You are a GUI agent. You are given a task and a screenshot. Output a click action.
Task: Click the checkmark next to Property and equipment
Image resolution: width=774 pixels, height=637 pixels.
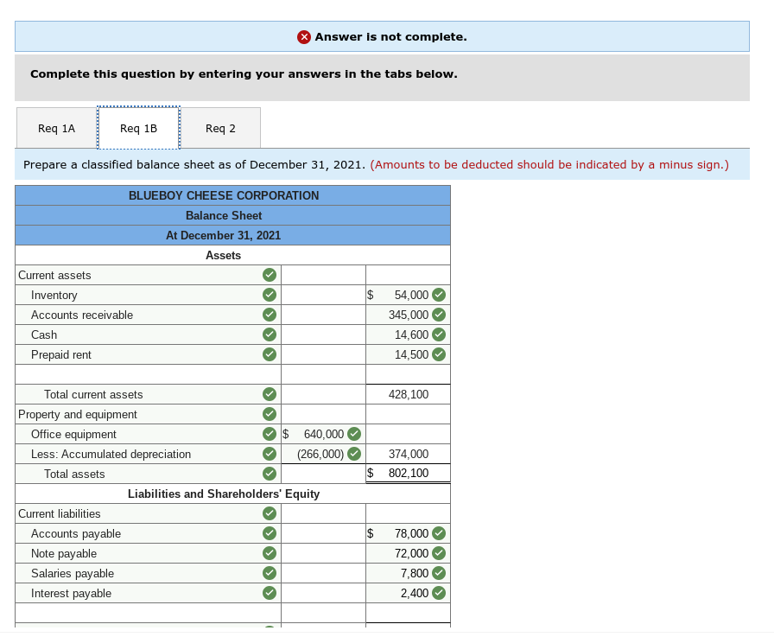pyautogui.click(x=269, y=414)
